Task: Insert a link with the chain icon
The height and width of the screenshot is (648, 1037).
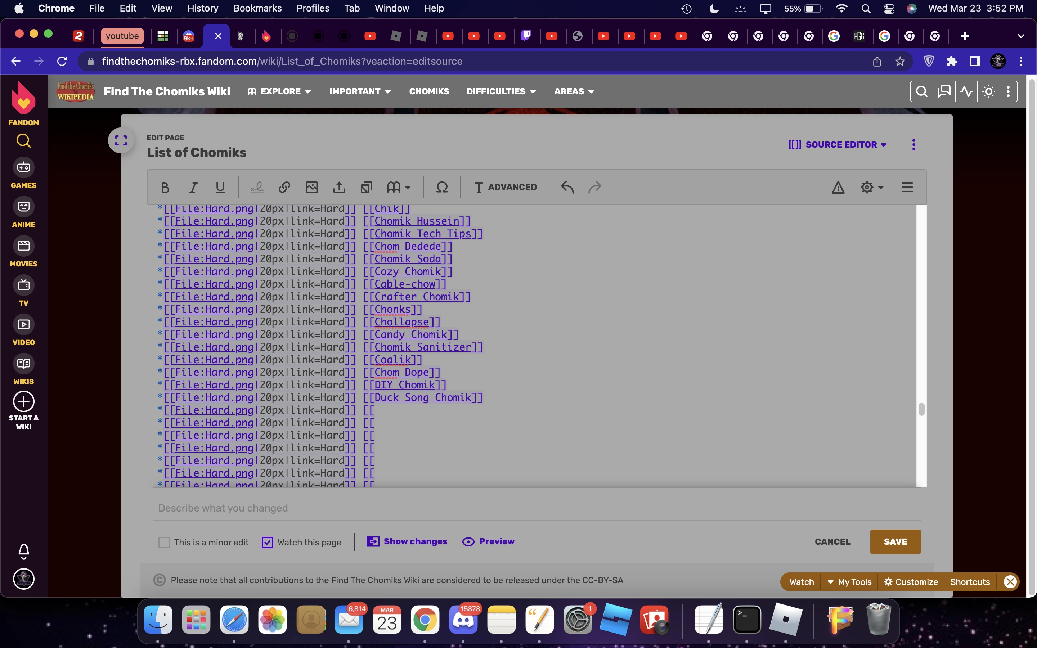Action: click(x=284, y=187)
